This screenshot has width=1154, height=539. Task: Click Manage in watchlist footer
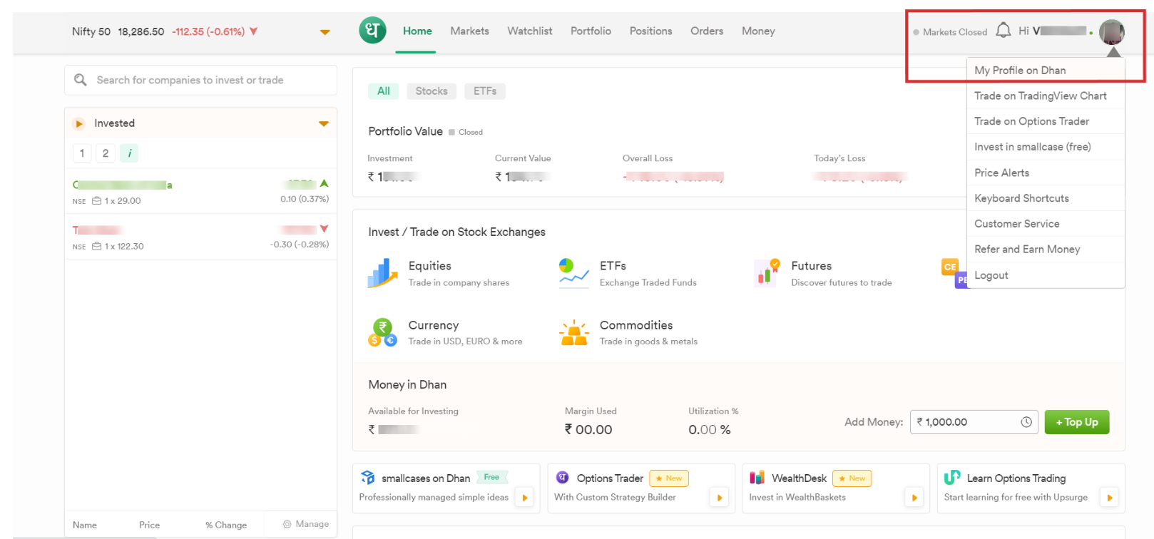point(306,524)
